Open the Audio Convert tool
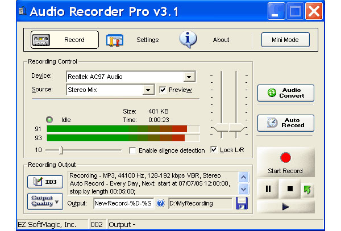This screenshot has height=231, width=341. click(x=286, y=93)
